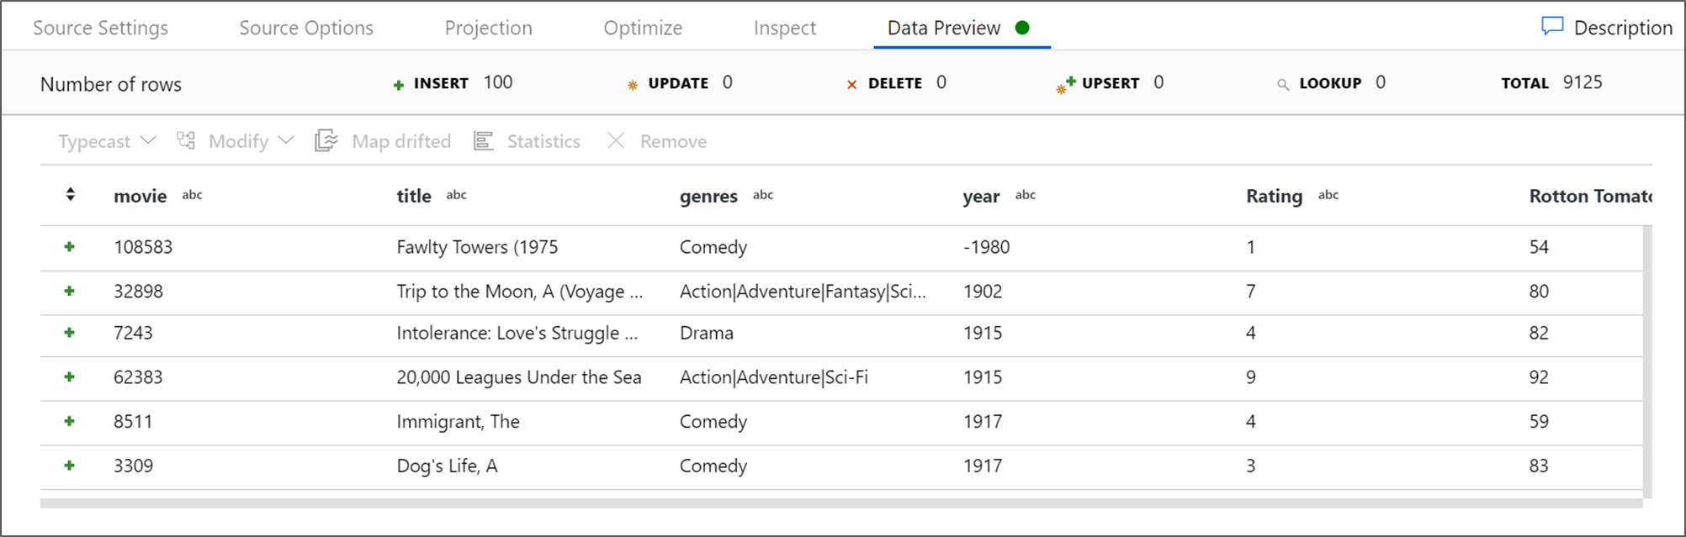Switch to the Source Settings tab

[x=100, y=28]
